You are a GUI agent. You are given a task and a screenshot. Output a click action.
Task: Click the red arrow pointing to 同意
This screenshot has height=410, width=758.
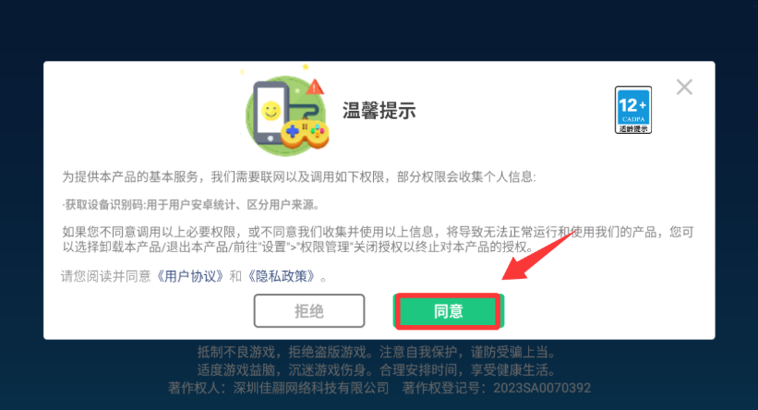(537, 255)
